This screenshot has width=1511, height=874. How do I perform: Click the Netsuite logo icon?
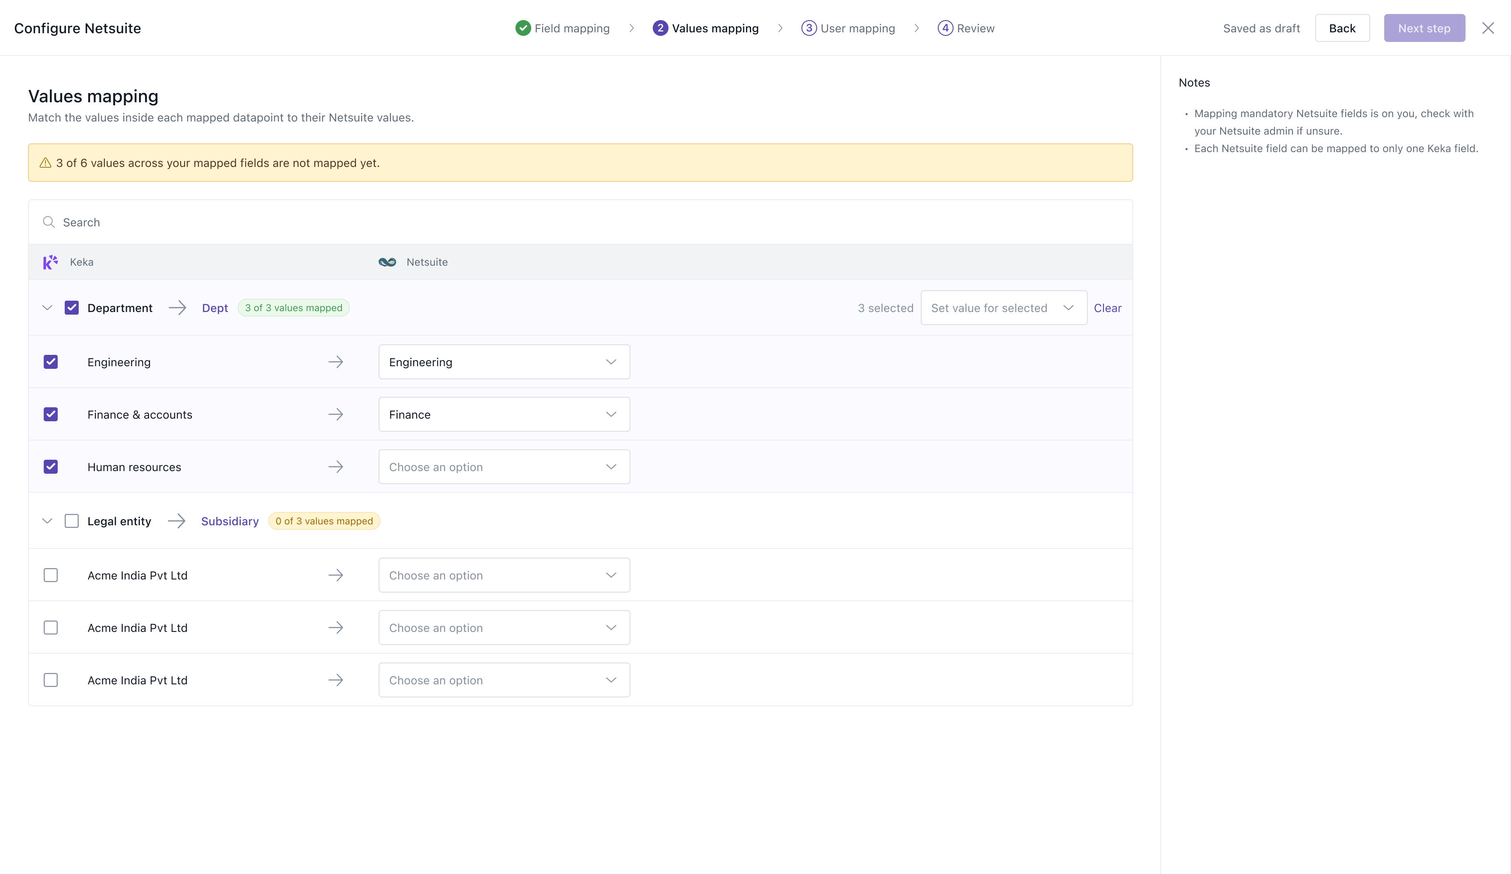[x=387, y=262]
